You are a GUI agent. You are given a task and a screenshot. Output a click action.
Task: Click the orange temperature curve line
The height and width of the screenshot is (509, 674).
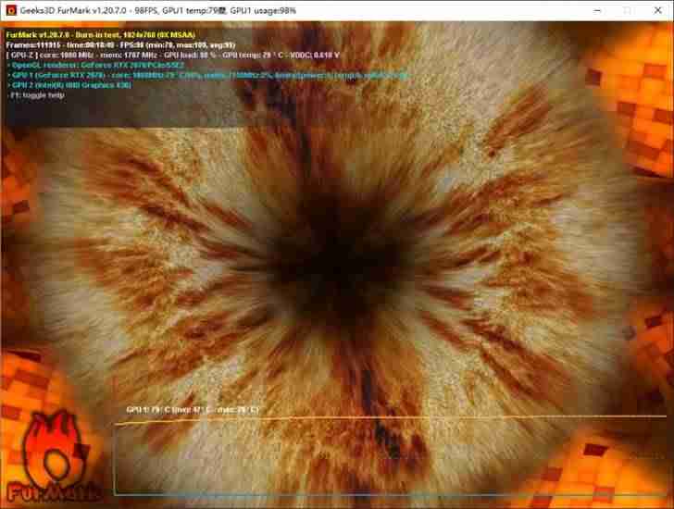391,419
